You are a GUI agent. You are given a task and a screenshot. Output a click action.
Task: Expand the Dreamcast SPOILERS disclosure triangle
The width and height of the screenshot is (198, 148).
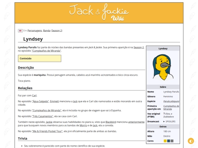point(164,121)
